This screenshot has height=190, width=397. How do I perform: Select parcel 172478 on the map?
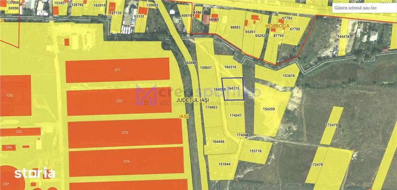[x=331, y=125]
